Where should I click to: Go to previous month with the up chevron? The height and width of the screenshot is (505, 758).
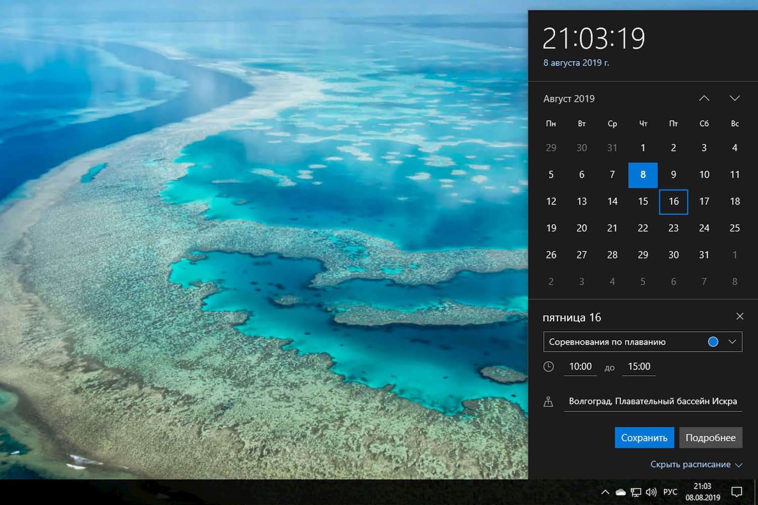(704, 98)
